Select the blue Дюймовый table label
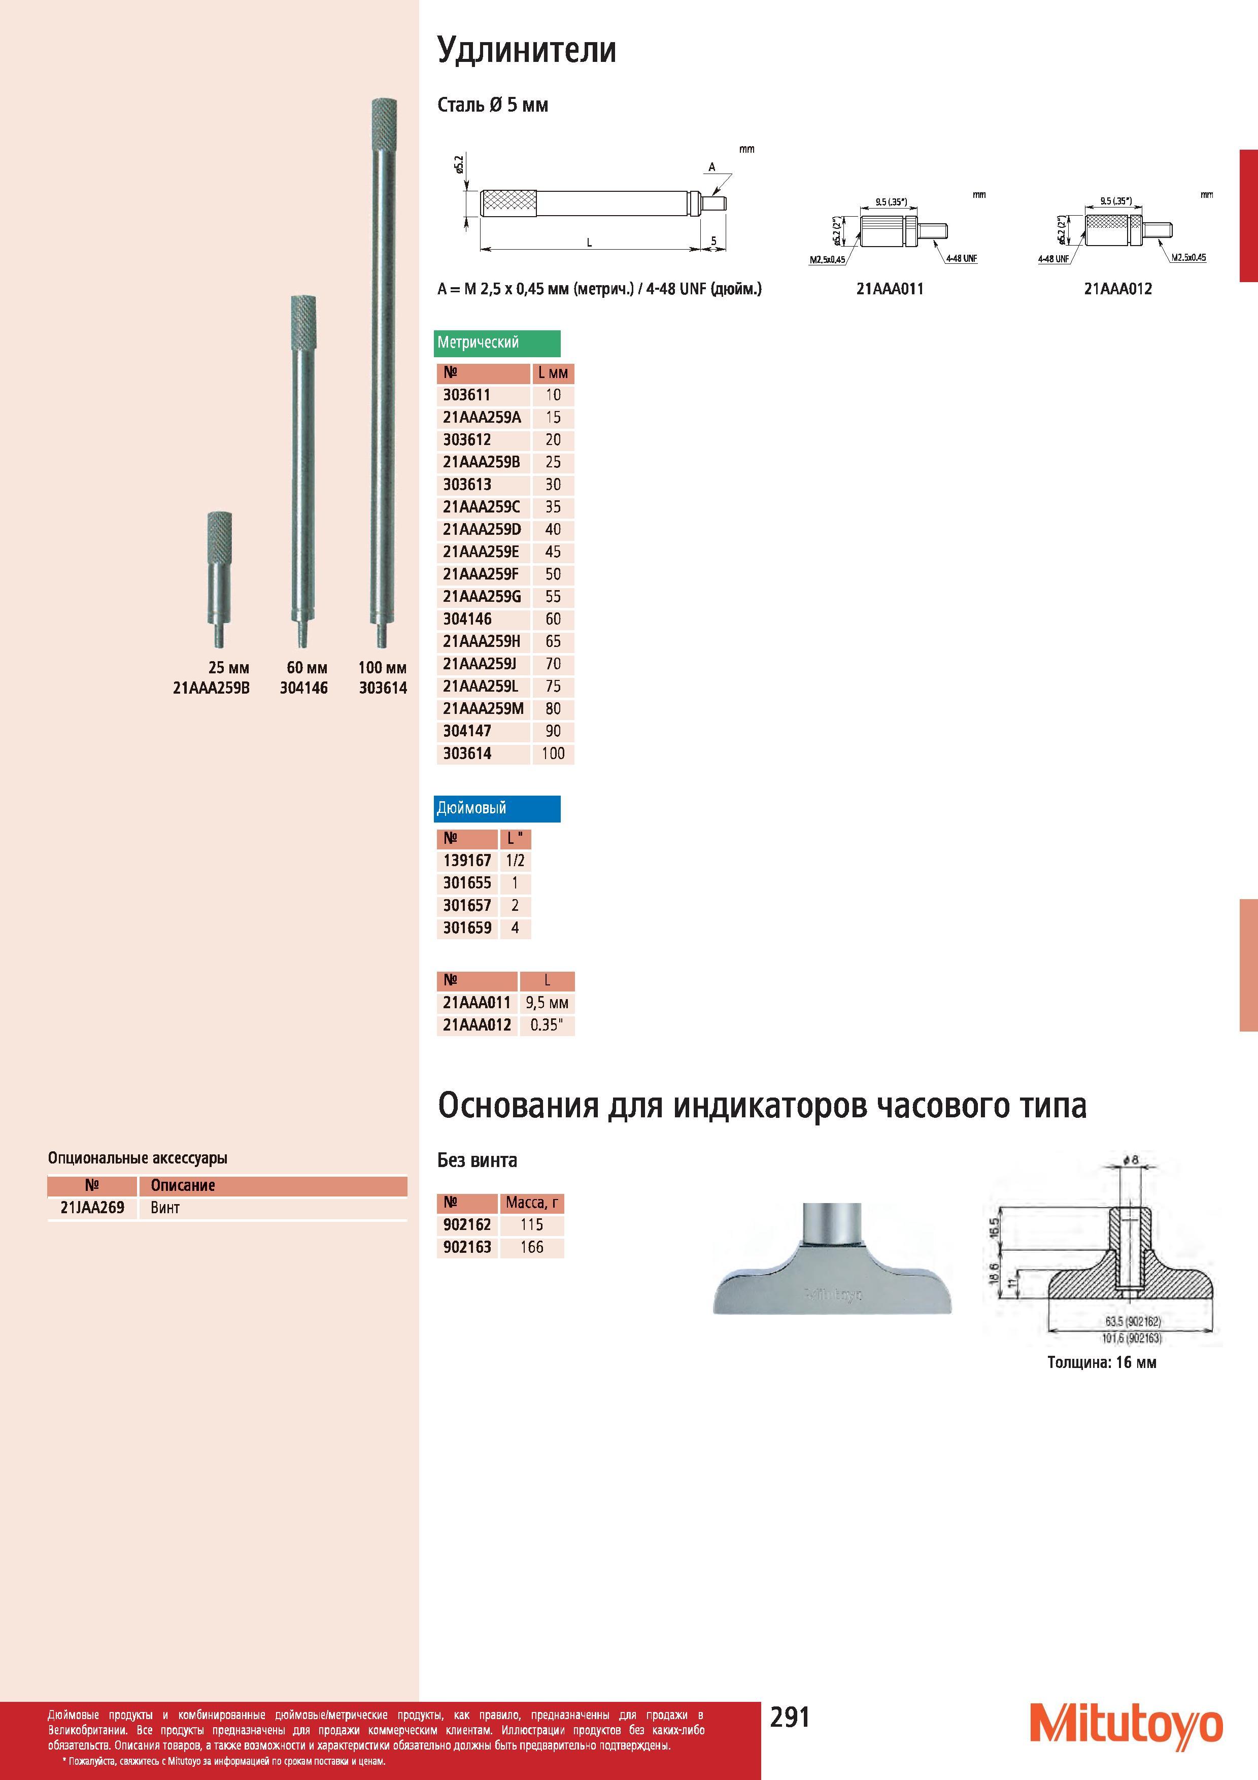 point(498,809)
